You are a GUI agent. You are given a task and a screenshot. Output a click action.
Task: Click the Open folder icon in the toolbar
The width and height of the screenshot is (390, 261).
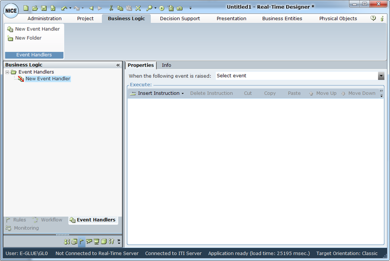[x=35, y=8]
